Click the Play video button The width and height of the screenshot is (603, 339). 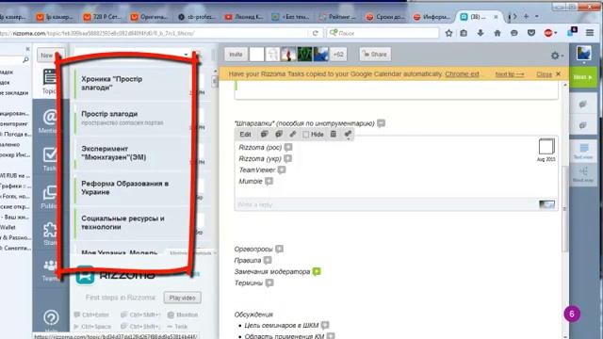coord(182,298)
